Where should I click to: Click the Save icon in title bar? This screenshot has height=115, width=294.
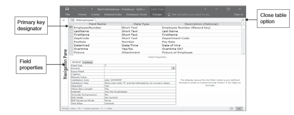(x=67, y=9)
